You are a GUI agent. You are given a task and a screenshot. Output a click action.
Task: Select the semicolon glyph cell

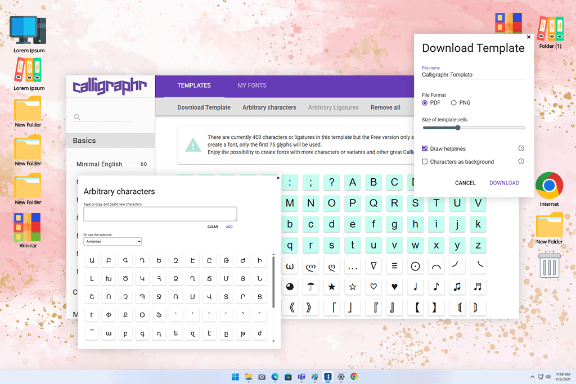[x=310, y=183]
